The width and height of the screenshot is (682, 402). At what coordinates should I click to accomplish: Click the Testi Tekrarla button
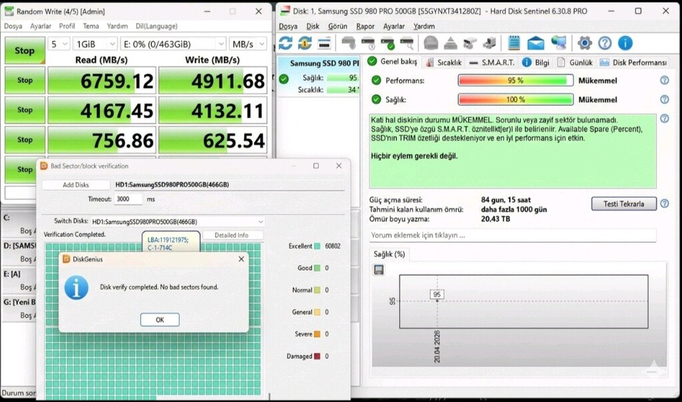623,204
